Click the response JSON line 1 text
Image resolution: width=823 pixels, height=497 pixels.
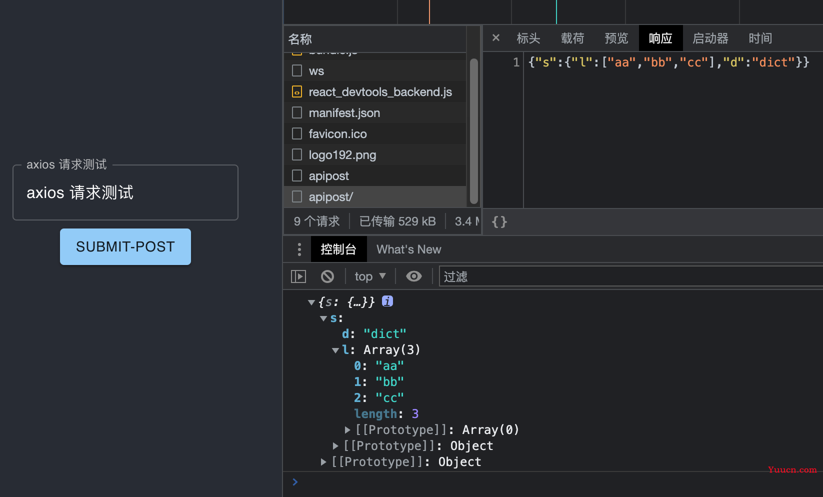pyautogui.click(x=668, y=62)
